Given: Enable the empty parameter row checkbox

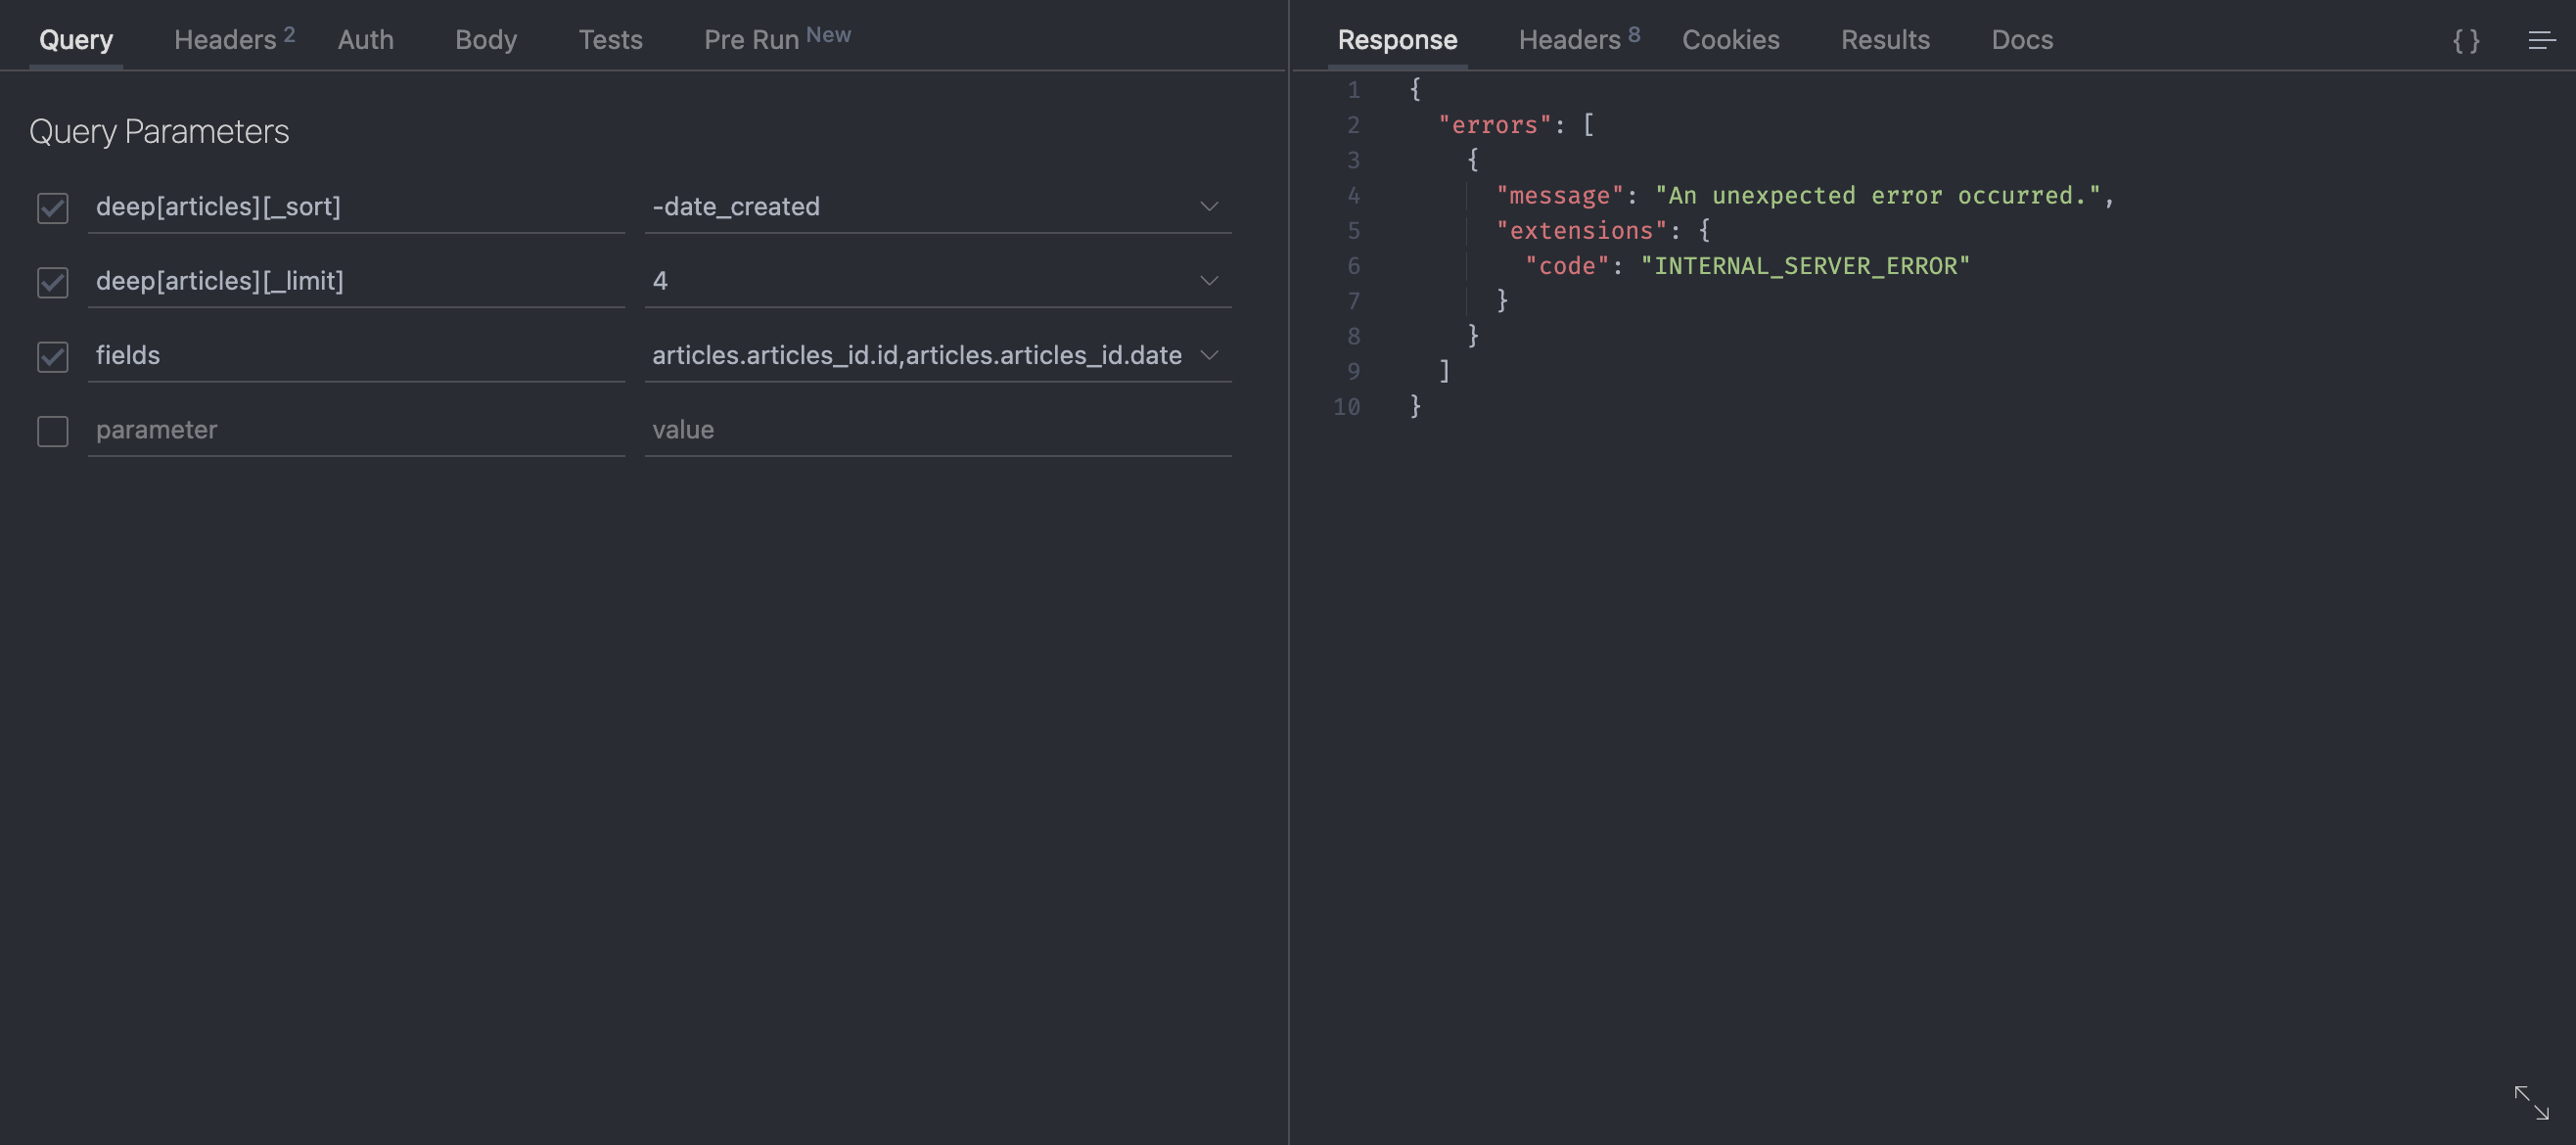Looking at the screenshot, I should [x=53, y=431].
